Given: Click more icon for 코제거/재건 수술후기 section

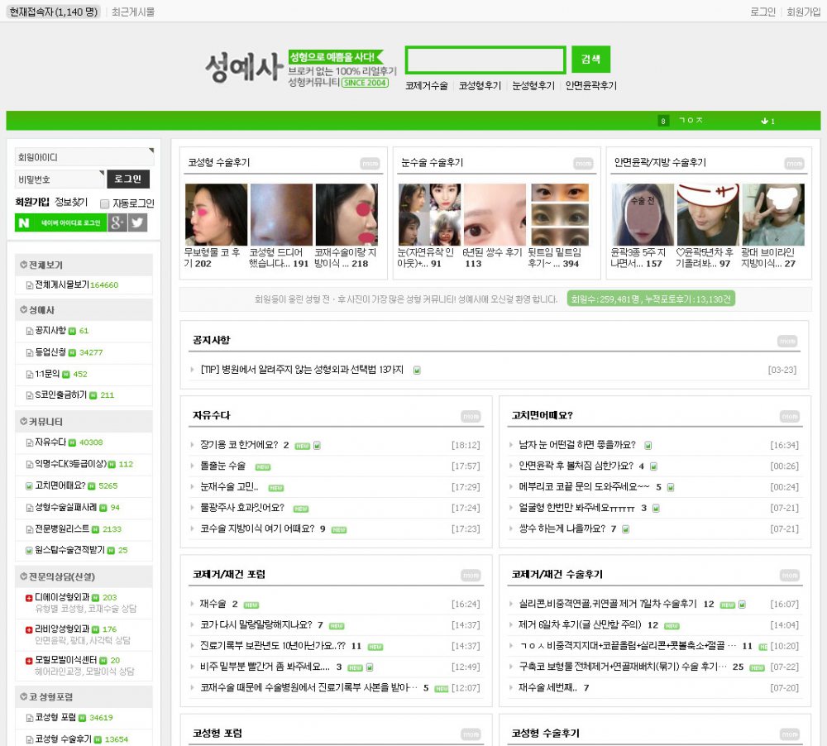Looking at the screenshot, I should click(789, 575).
